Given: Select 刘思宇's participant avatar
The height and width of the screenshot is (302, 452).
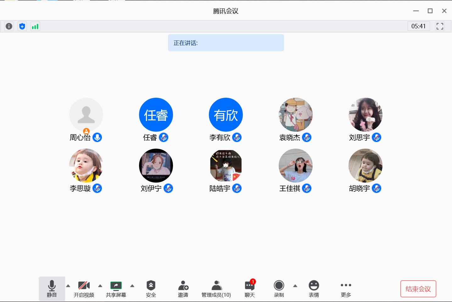Looking at the screenshot, I should 365,115.
